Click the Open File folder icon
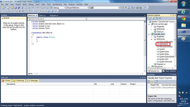 click(12, 8)
